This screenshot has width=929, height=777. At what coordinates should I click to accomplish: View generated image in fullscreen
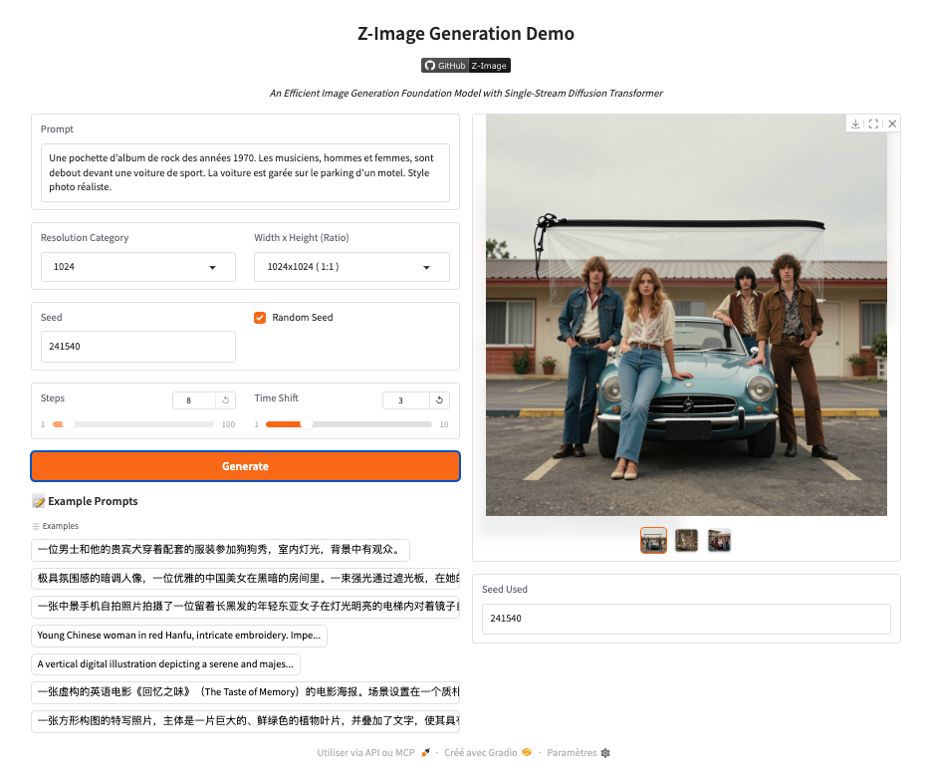pos(873,124)
